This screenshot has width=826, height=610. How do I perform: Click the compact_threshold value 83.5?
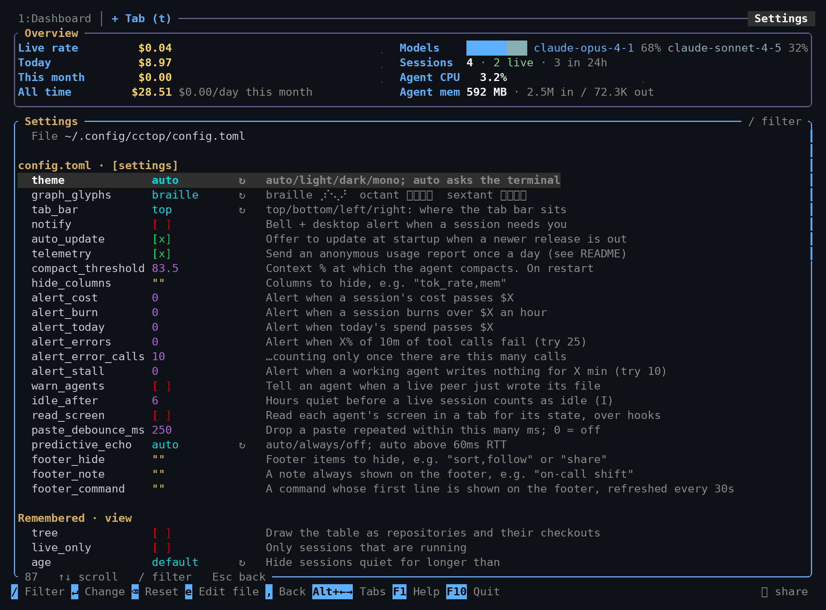coord(165,269)
